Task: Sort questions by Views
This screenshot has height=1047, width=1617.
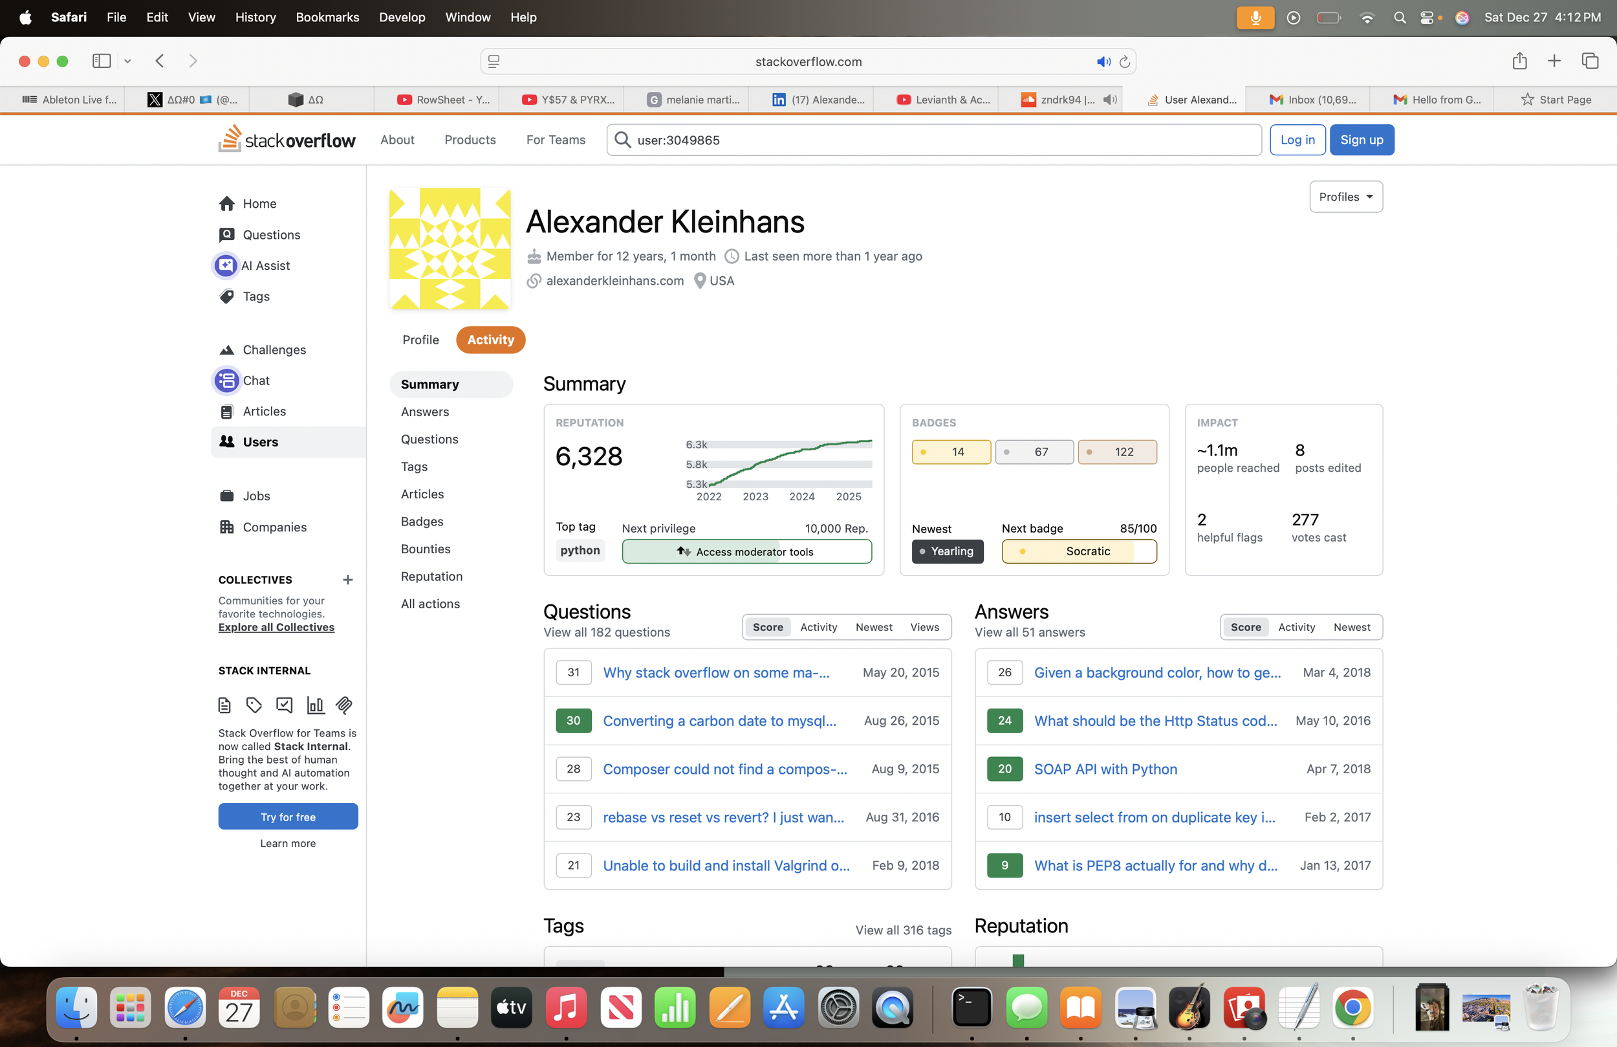Action: pos(924,627)
